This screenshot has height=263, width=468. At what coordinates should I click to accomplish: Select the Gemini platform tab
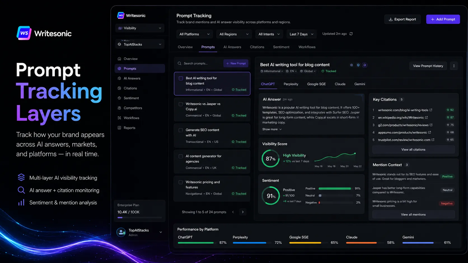[x=360, y=84]
